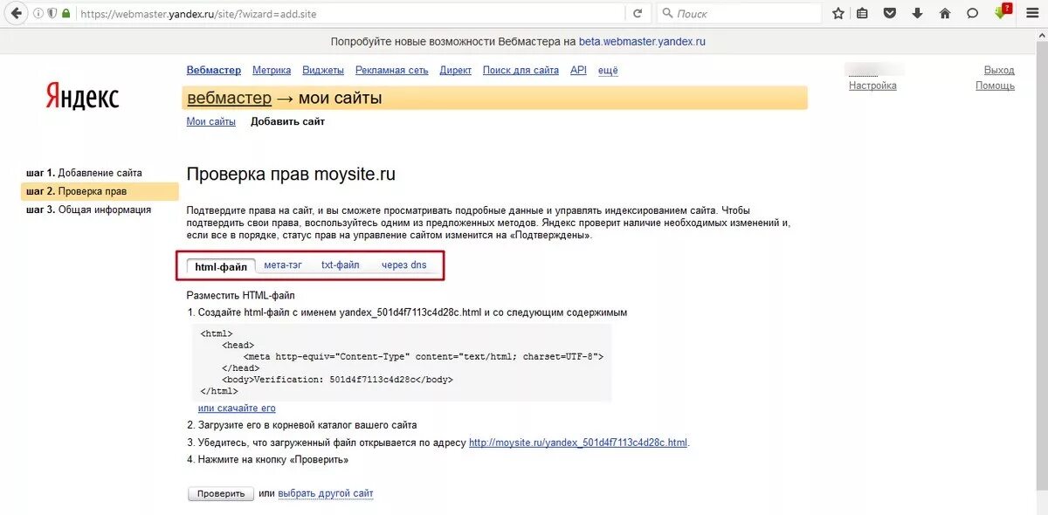Open Виджеты service link

click(x=323, y=70)
